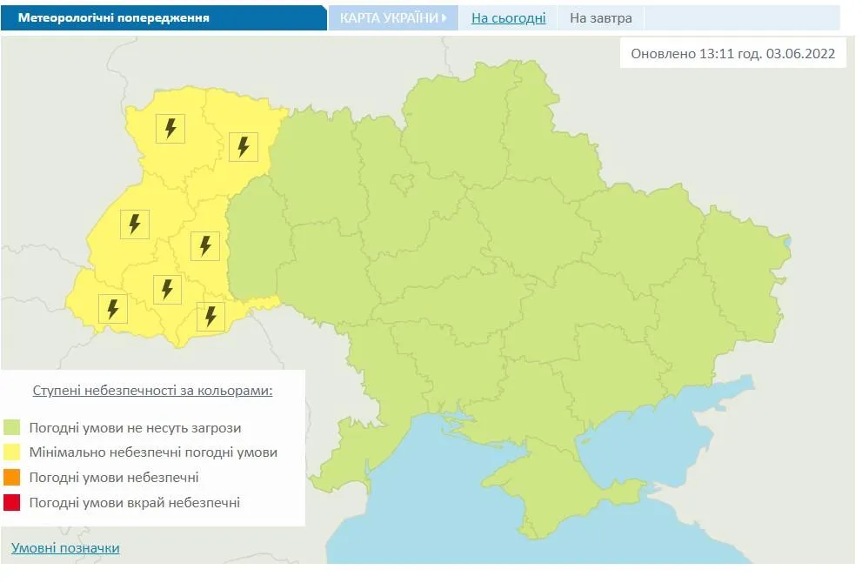Switch to the На сьогодні tab
The height and width of the screenshot is (583, 862).
click(508, 17)
